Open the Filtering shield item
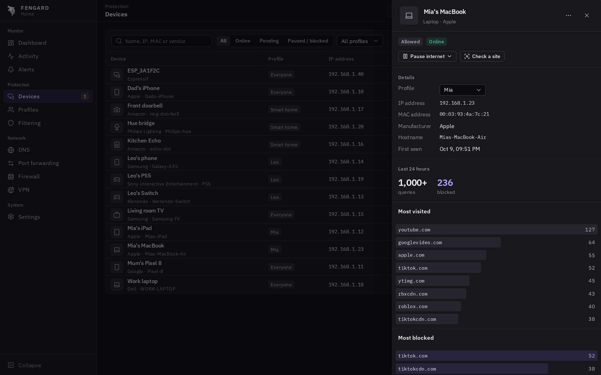Viewport: 601px width, 375px height. coord(48,123)
